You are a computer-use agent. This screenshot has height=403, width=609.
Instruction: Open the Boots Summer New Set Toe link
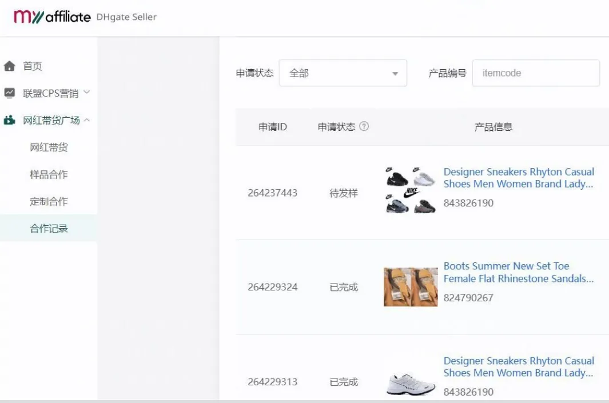(519, 272)
